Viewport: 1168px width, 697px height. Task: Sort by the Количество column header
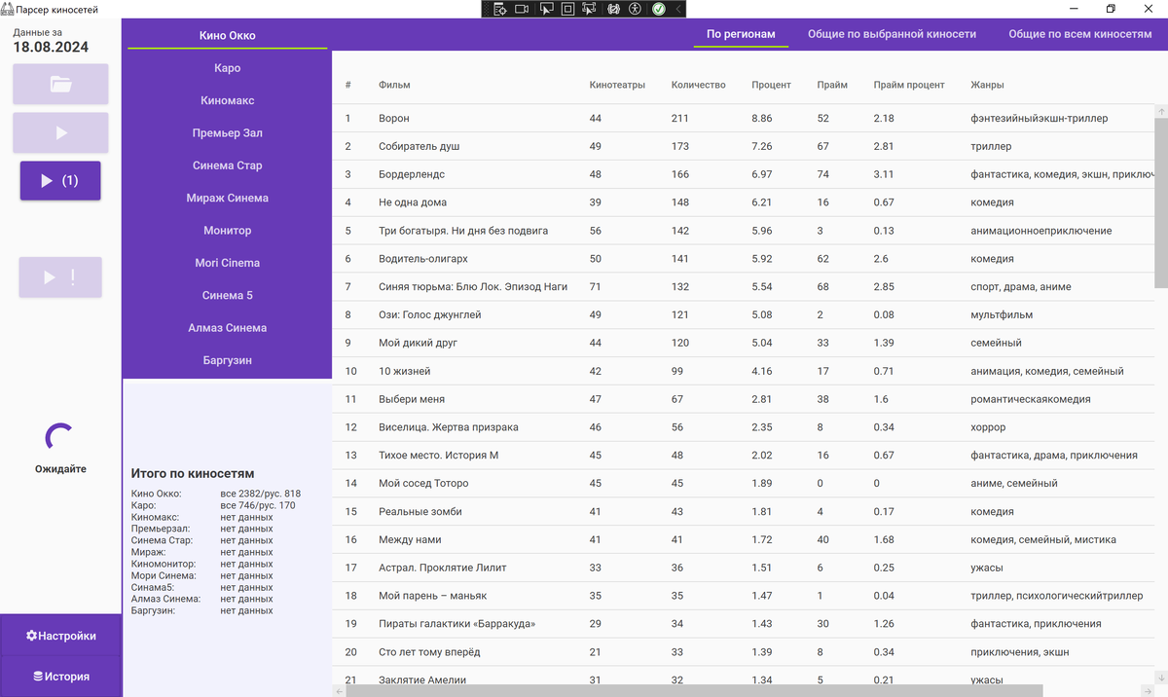(x=699, y=85)
